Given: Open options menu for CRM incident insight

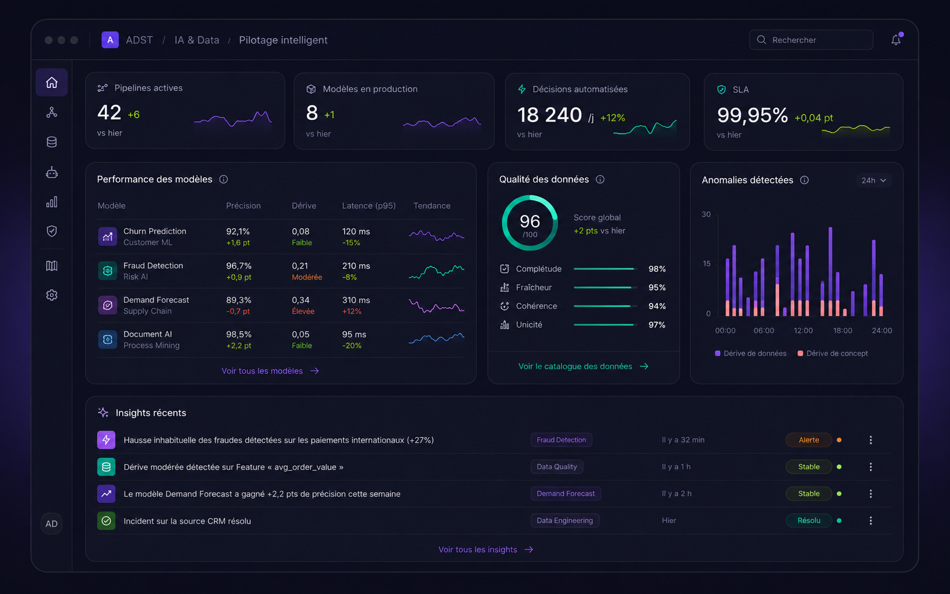Looking at the screenshot, I should tap(870, 521).
